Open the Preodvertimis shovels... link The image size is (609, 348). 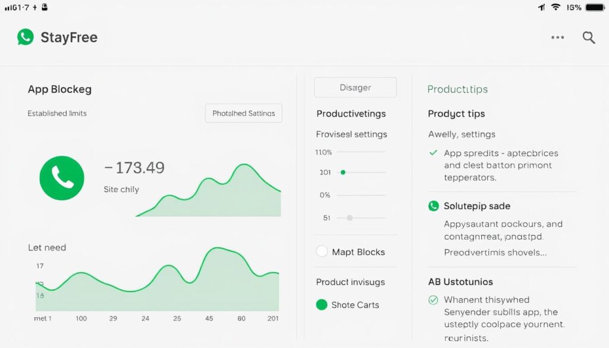pyautogui.click(x=495, y=252)
